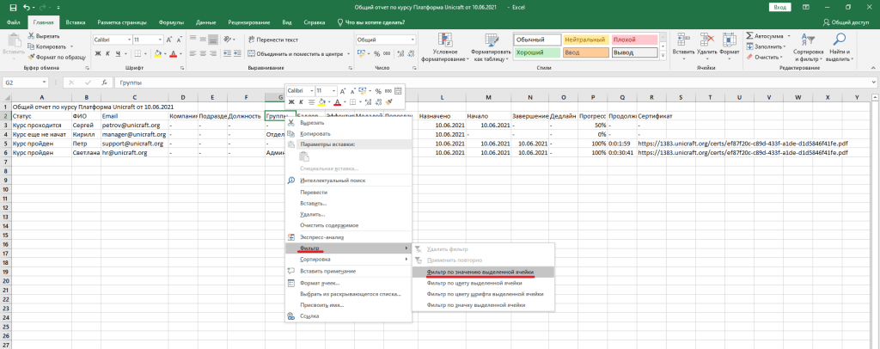Viewport: 880px width, 349px height.
Task: Switch to the Вставка ribbon tab
Action: [76, 22]
